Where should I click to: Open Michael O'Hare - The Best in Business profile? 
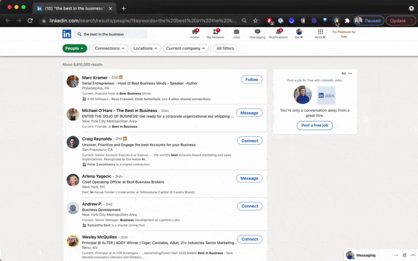pyautogui.click(x=120, y=110)
